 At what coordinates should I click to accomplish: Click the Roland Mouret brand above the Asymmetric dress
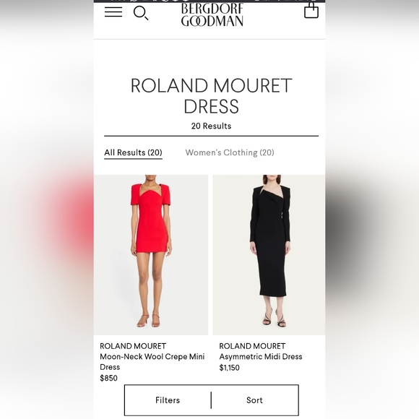tap(252, 346)
